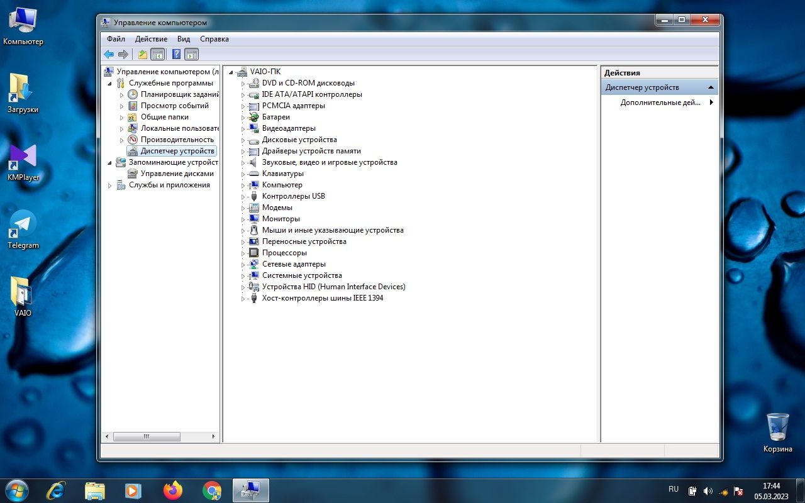Select Производительность in the left tree
The height and width of the screenshot is (503, 805).
point(177,140)
